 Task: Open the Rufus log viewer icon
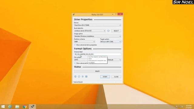(x=86, y=77)
